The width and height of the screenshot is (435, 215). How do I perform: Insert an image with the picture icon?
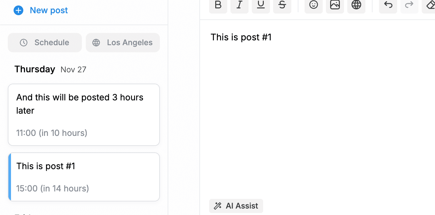pyautogui.click(x=335, y=5)
